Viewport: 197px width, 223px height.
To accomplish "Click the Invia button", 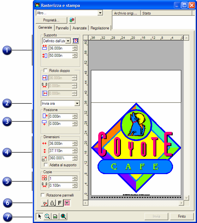I will pyautogui.click(x=157, y=216).
